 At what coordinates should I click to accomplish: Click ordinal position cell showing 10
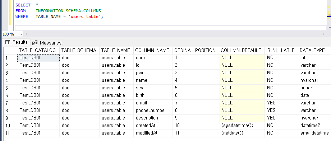(x=196, y=126)
